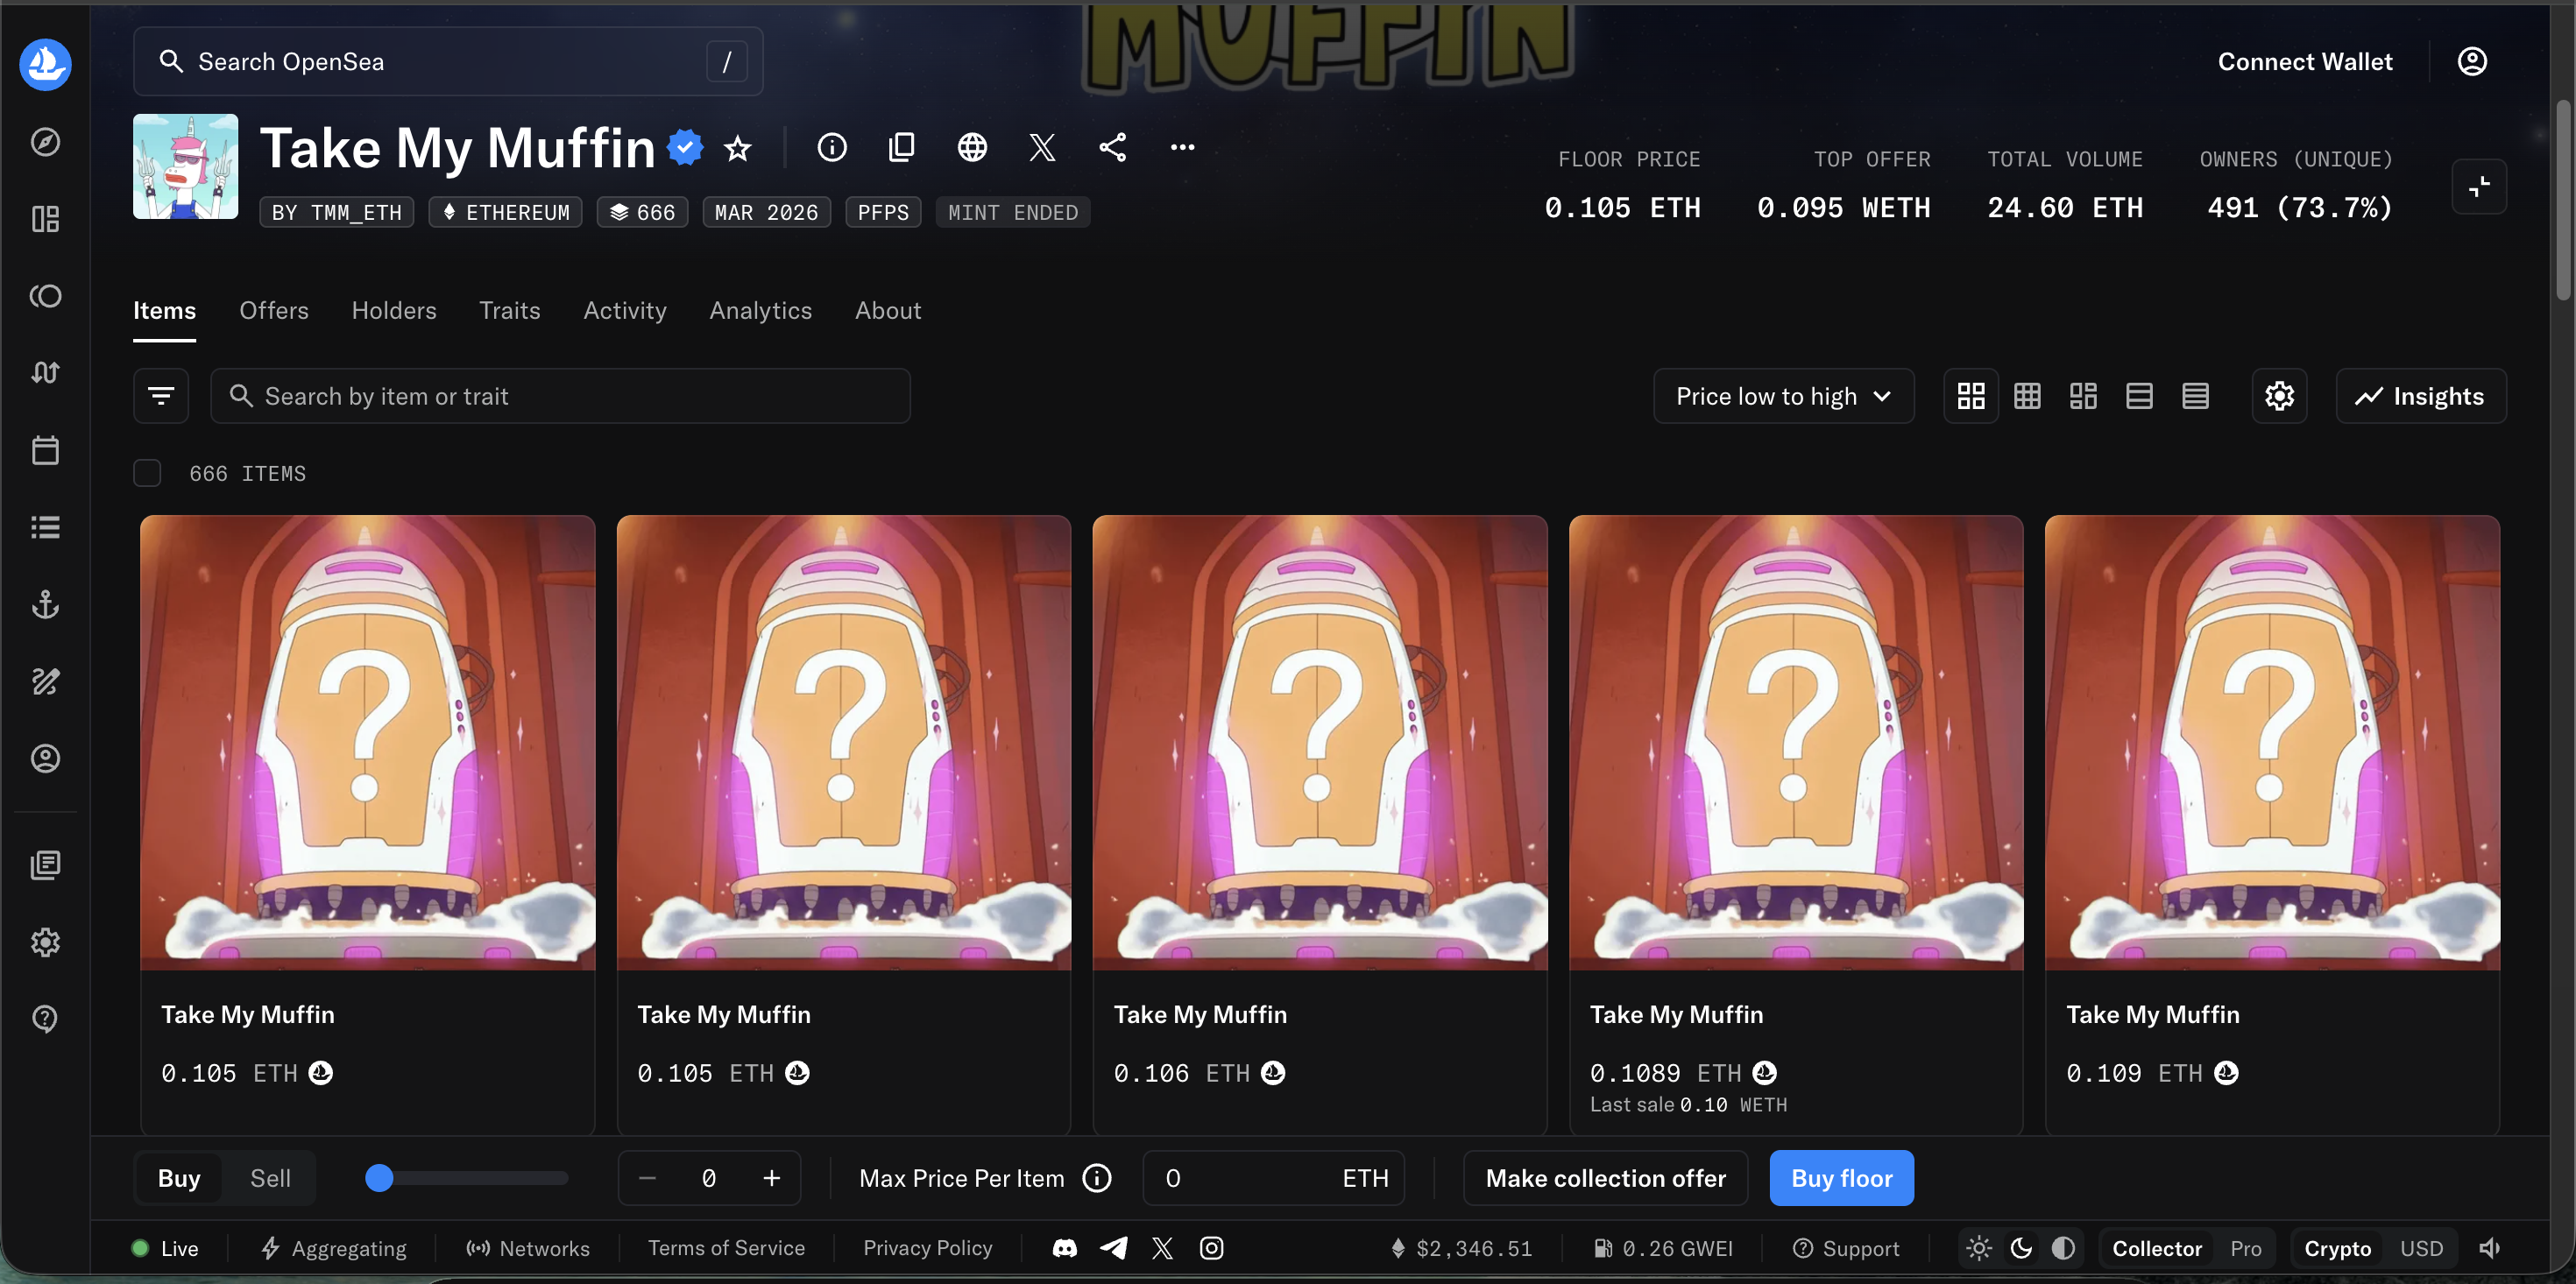Open the view settings gear near layout options
This screenshot has height=1284, width=2576.
[x=2279, y=395]
